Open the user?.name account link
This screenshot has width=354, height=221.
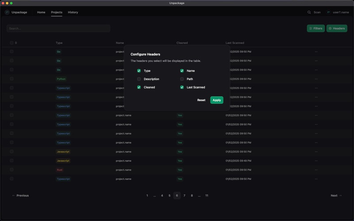pos(341,12)
